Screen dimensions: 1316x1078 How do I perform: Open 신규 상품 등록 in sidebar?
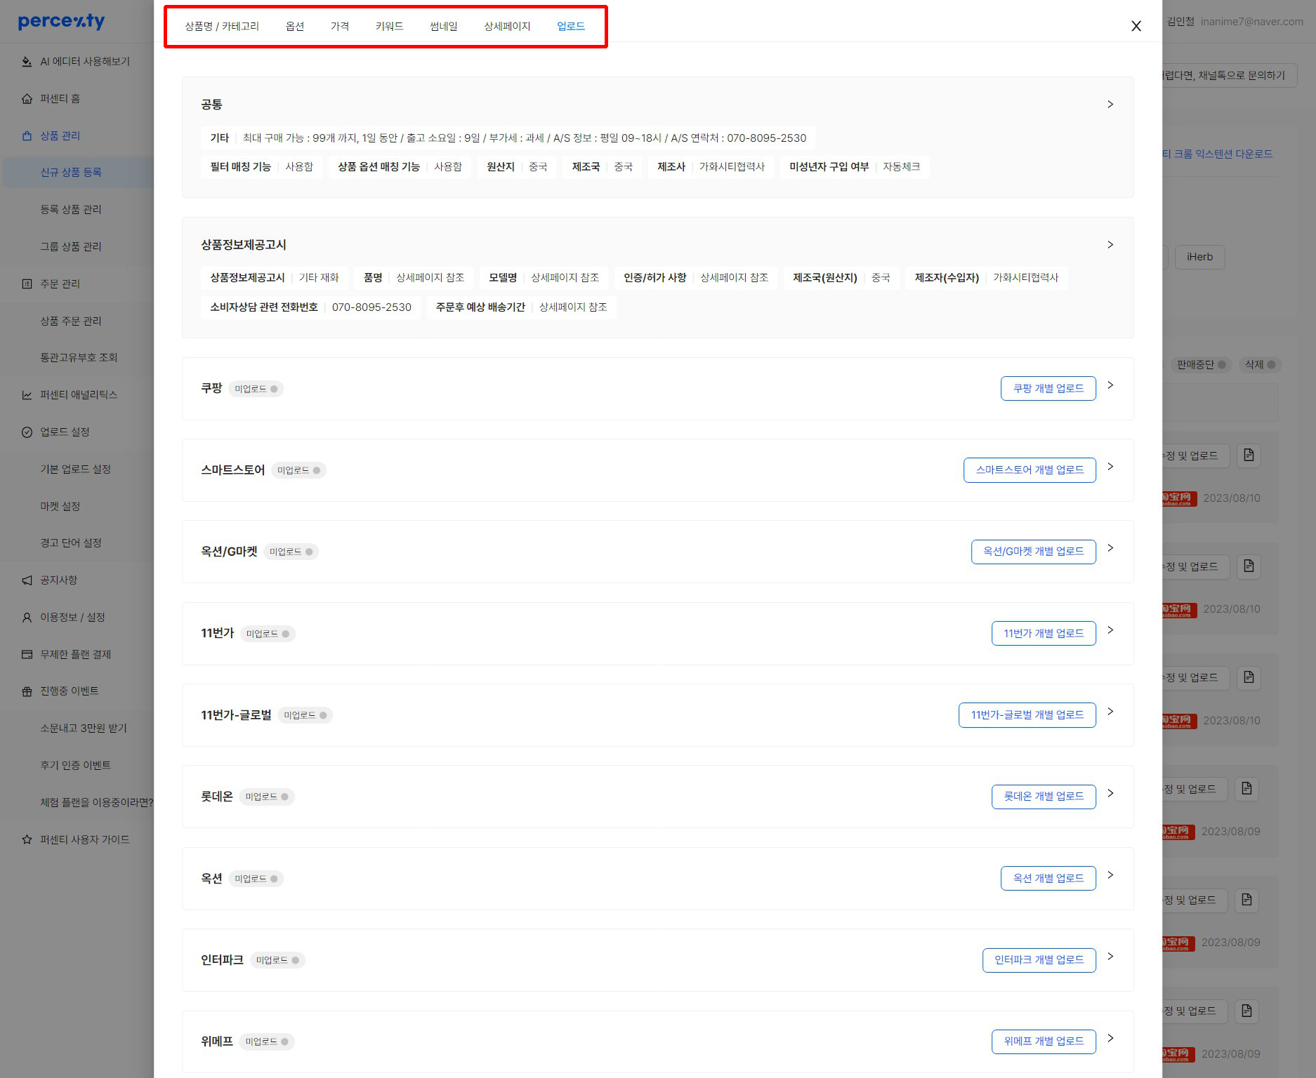click(71, 173)
